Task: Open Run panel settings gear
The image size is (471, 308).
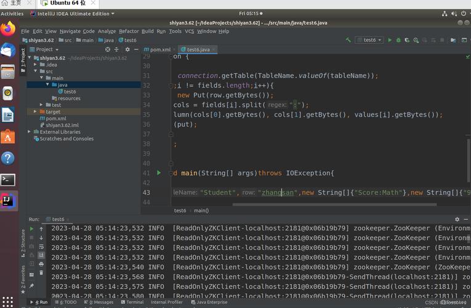Action: [457, 219]
